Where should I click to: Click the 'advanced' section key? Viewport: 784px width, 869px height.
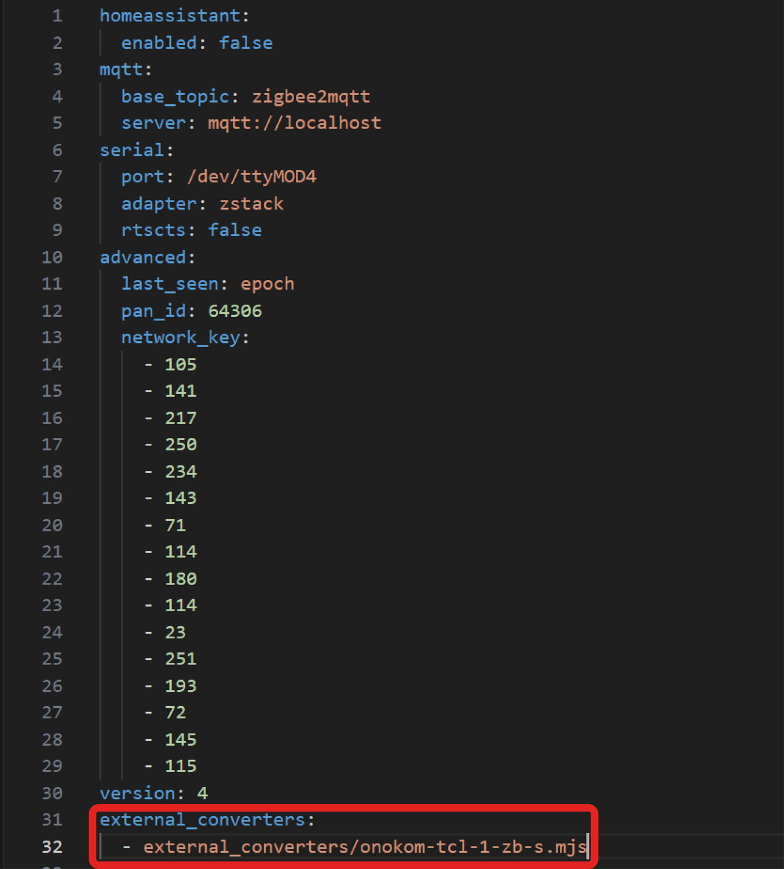pos(143,257)
